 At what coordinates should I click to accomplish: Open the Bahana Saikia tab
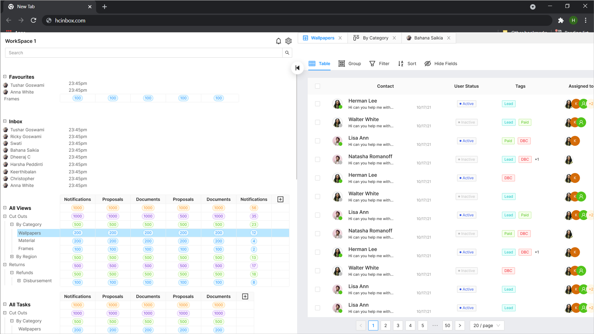[428, 38]
